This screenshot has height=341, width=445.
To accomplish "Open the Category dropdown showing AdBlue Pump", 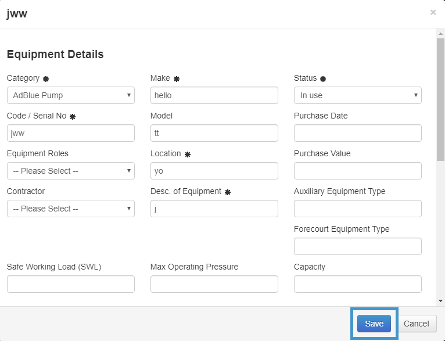I will click(x=71, y=95).
